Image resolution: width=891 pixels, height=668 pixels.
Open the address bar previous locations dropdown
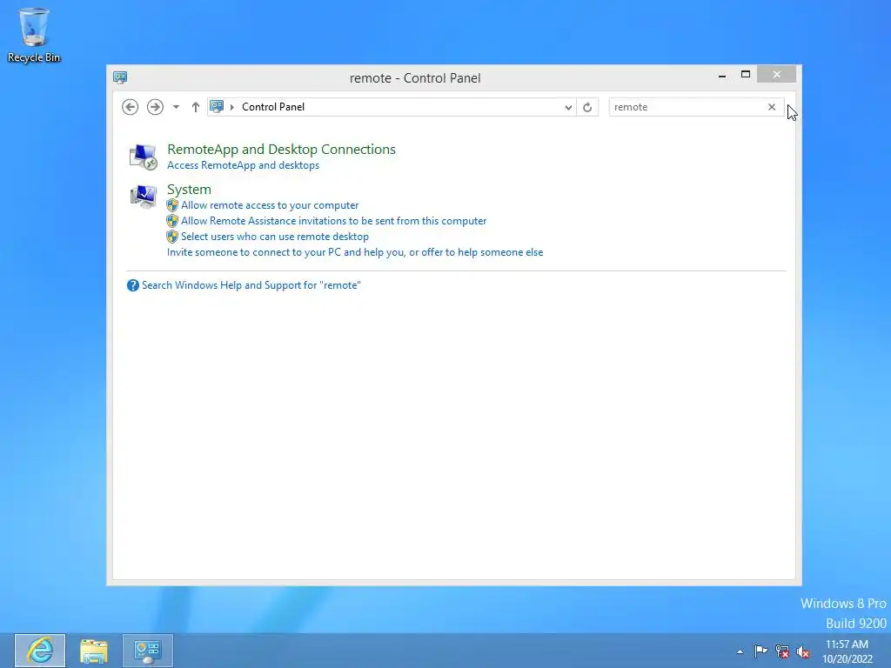[567, 107]
